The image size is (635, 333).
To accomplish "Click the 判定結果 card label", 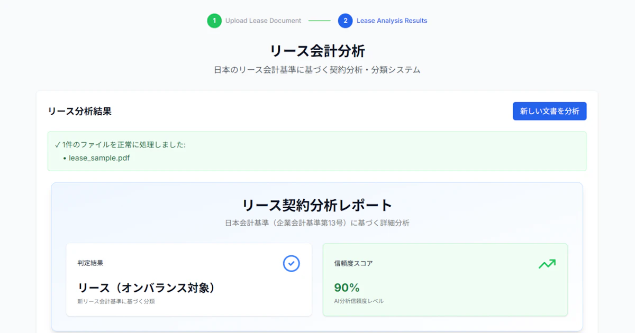I will pos(90,263).
